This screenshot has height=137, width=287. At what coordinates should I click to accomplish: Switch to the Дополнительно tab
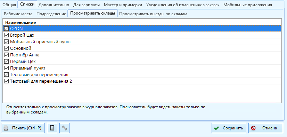click(54, 5)
